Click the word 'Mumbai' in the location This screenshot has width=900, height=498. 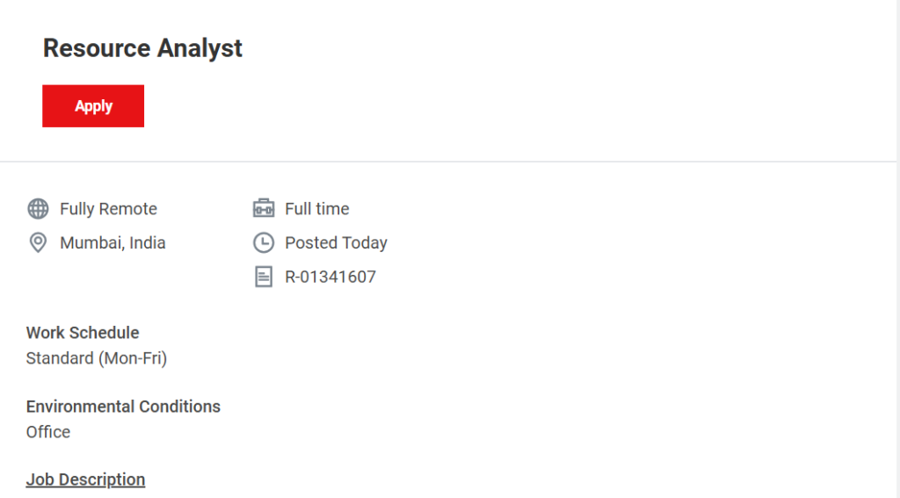[91, 243]
